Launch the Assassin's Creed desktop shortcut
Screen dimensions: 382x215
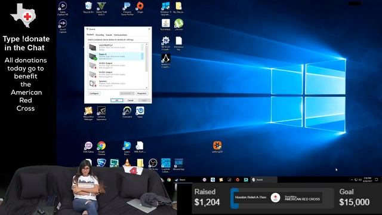click(166, 61)
